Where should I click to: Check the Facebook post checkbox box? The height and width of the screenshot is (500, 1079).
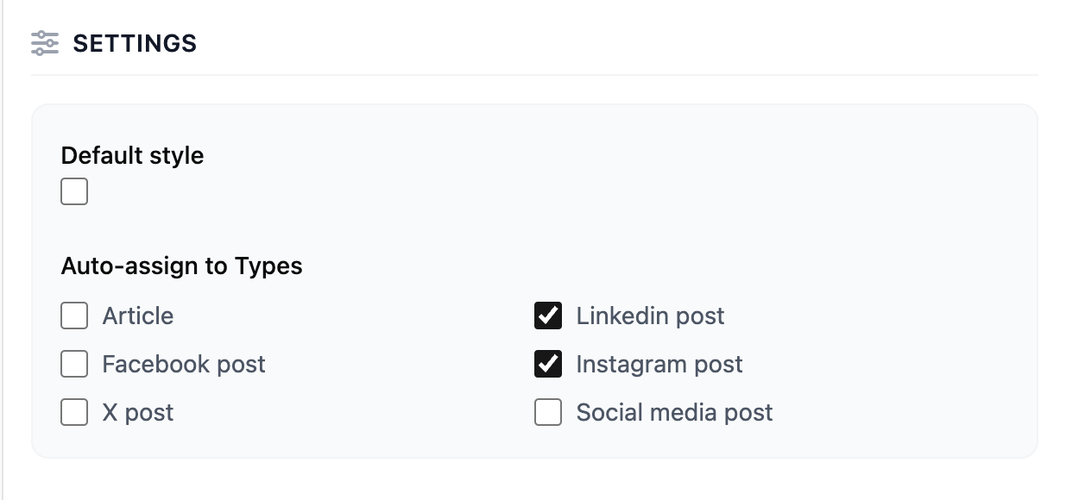(x=74, y=365)
